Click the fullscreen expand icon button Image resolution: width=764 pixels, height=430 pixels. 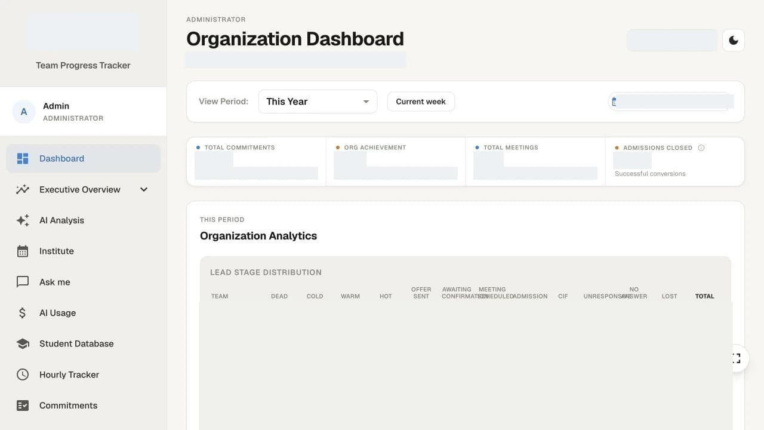point(734,358)
